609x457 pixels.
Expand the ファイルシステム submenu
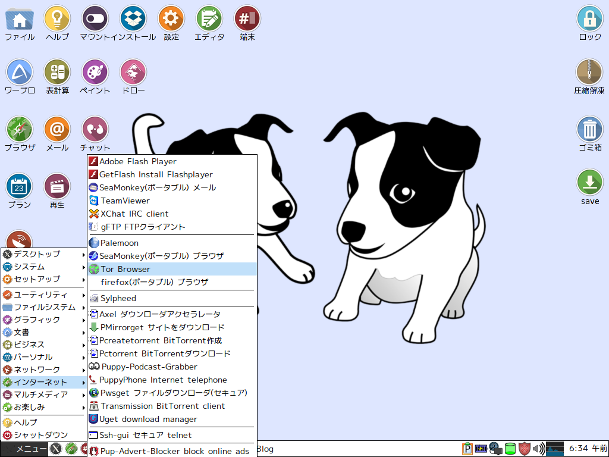coord(43,308)
